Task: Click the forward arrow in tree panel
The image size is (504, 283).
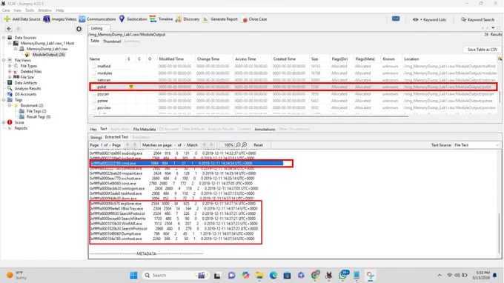Action: tap(18, 29)
